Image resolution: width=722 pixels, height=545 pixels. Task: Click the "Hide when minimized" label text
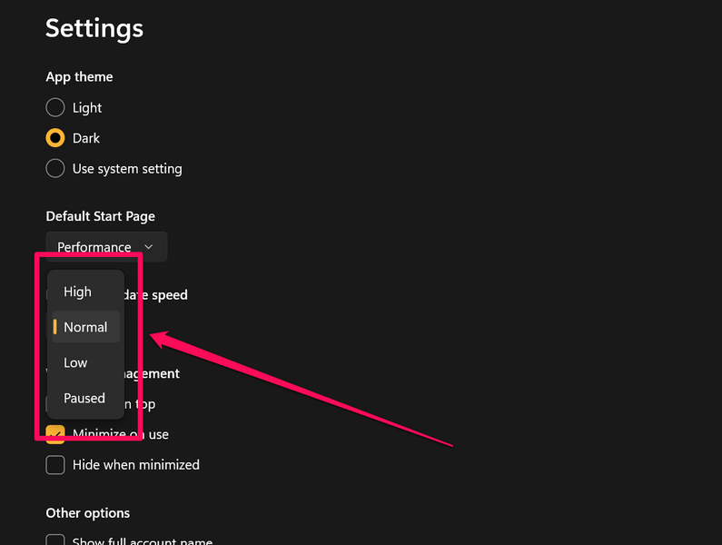tap(136, 464)
